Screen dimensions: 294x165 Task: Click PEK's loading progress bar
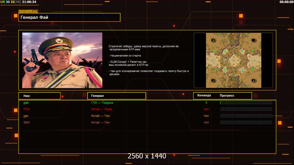tap(246, 109)
